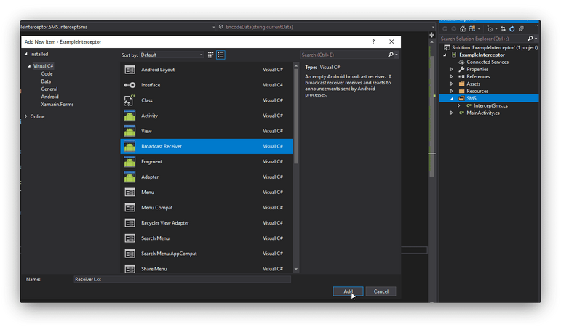Screen dimensions: 561x327
Task: Expand the InterceptSms.cs file node
Action: [x=458, y=105]
